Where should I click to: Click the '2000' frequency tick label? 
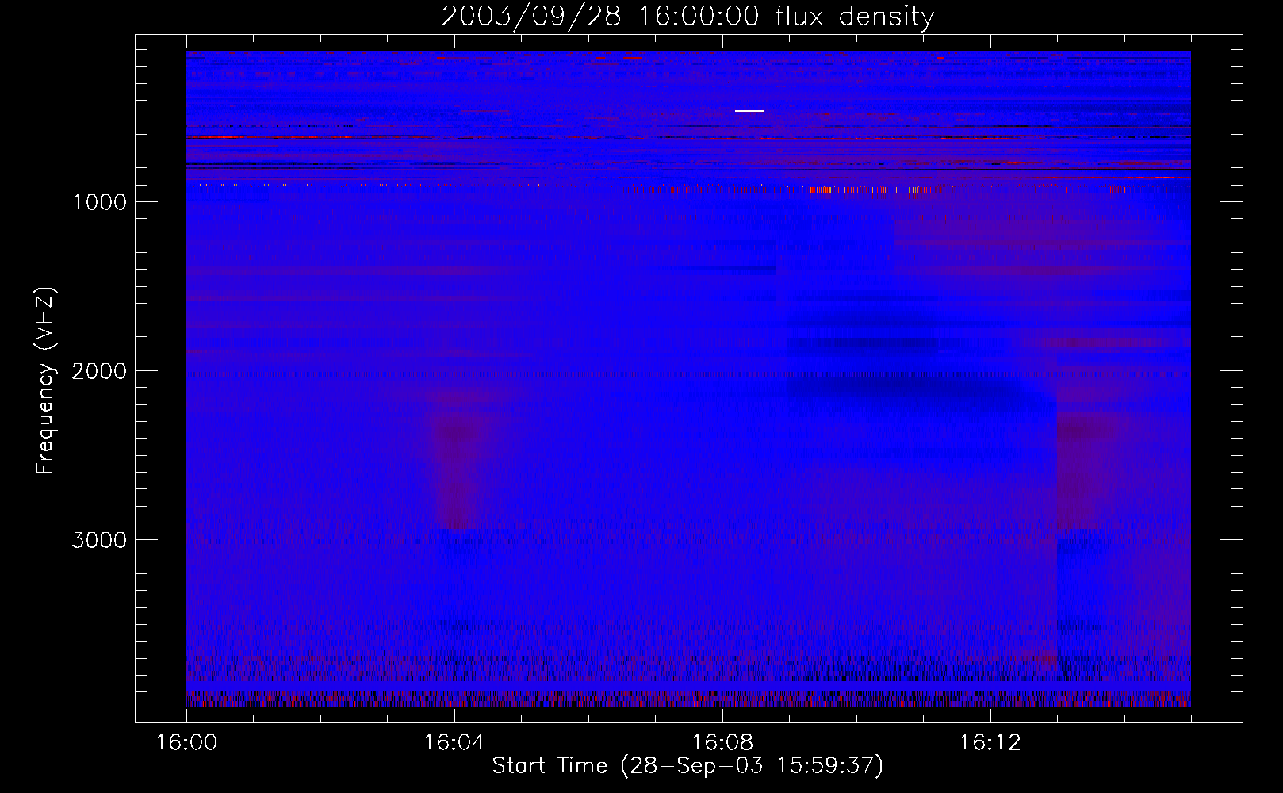99,371
